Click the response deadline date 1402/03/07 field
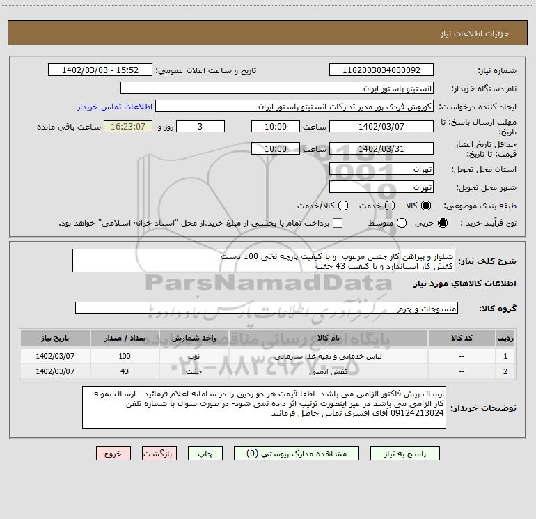This screenshot has width=536, height=519. pyautogui.click(x=381, y=126)
